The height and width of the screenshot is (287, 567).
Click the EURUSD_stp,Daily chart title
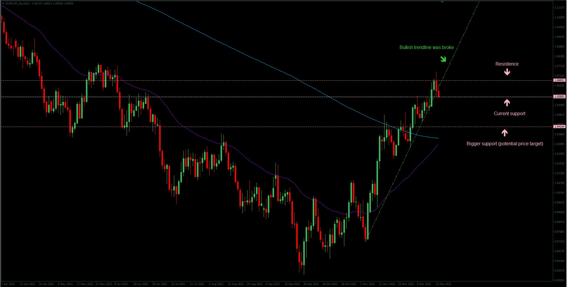(x=18, y=4)
